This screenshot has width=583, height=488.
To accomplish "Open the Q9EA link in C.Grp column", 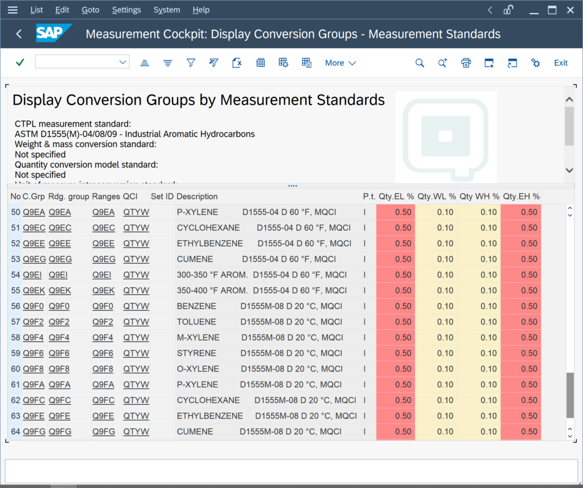I will [34, 212].
